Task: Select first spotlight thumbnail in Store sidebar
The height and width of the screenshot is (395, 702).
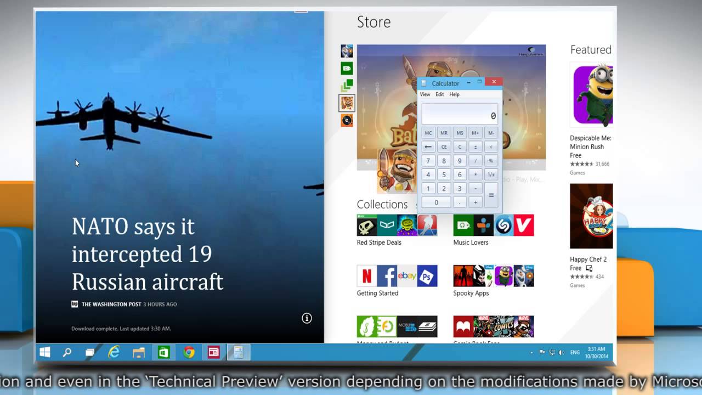Action: [347, 51]
